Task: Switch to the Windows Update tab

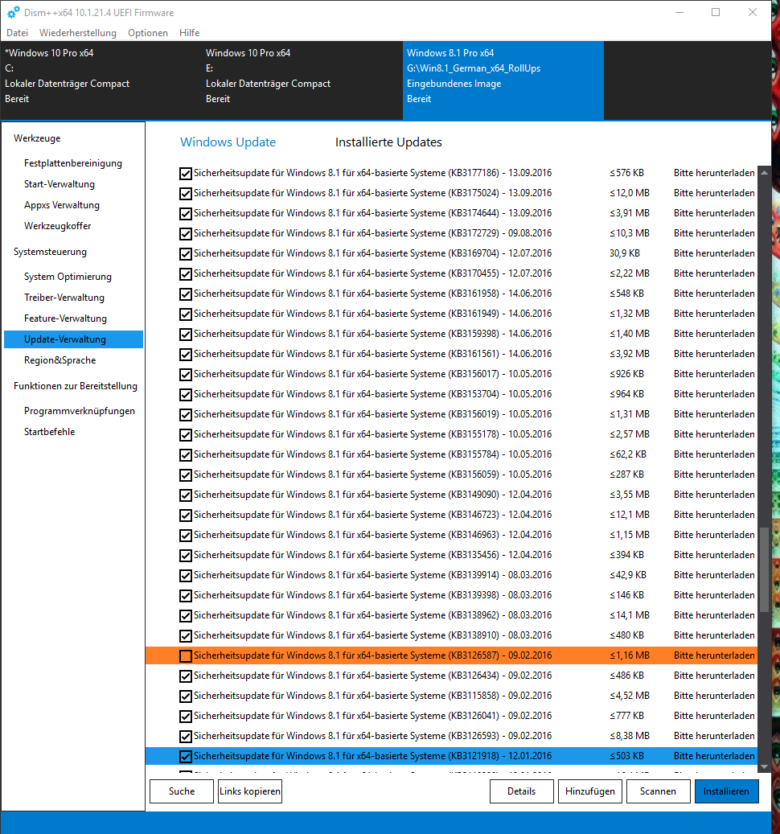Action: (228, 142)
